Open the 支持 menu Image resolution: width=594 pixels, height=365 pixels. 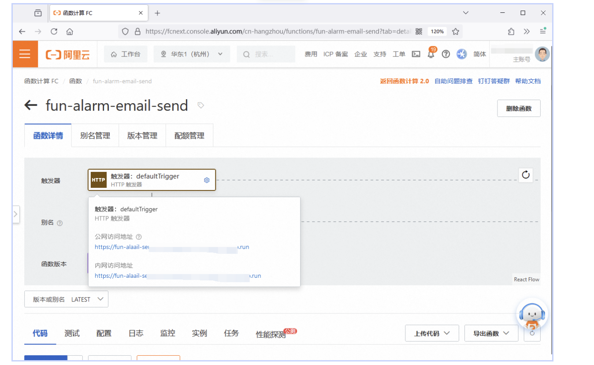pyautogui.click(x=380, y=54)
